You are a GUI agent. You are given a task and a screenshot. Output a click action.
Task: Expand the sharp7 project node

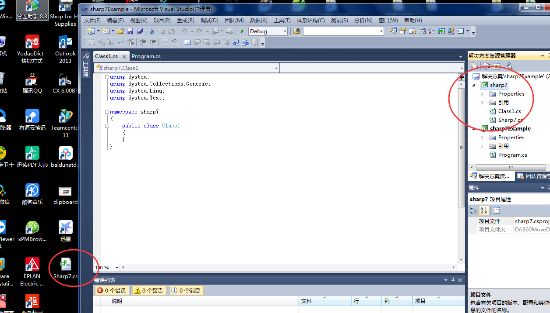(x=473, y=85)
